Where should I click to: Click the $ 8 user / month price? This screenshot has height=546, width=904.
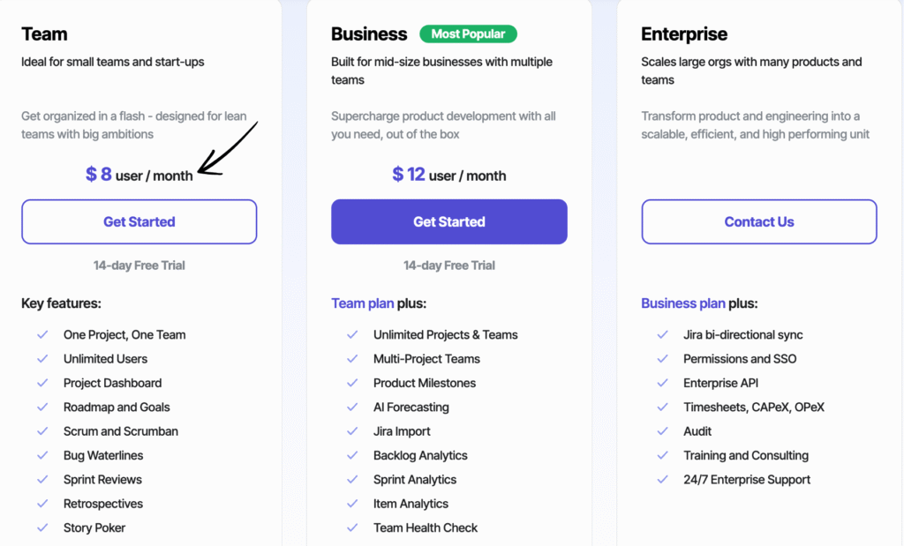pyautogui.click(x=139, y=175)
